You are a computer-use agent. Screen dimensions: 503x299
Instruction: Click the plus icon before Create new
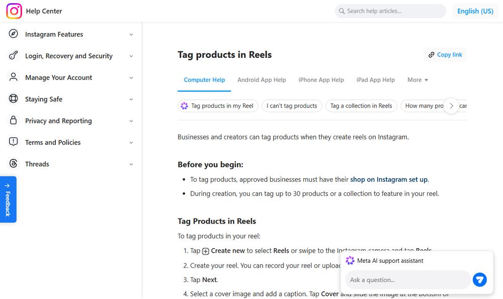206,251
